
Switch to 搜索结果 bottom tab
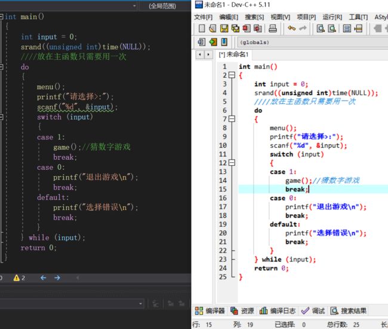pyautogui.click(x=348, y=310)
